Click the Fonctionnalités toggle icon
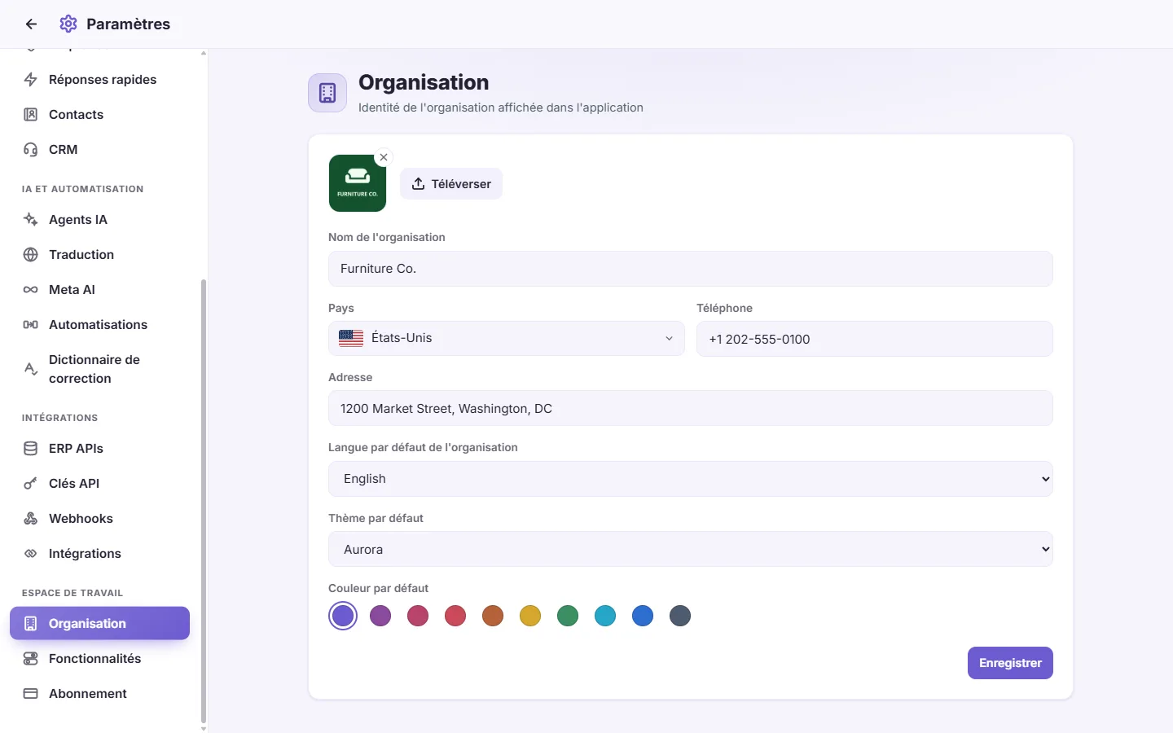The width and height of the screenshot is (1173, 733). tap(31, 659)
